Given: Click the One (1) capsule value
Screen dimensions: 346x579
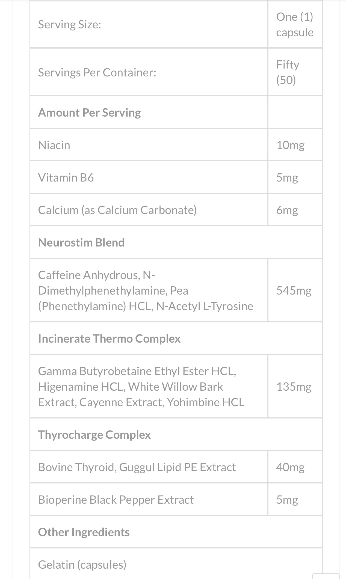Looking at the screenshot, I should (295, 25).
